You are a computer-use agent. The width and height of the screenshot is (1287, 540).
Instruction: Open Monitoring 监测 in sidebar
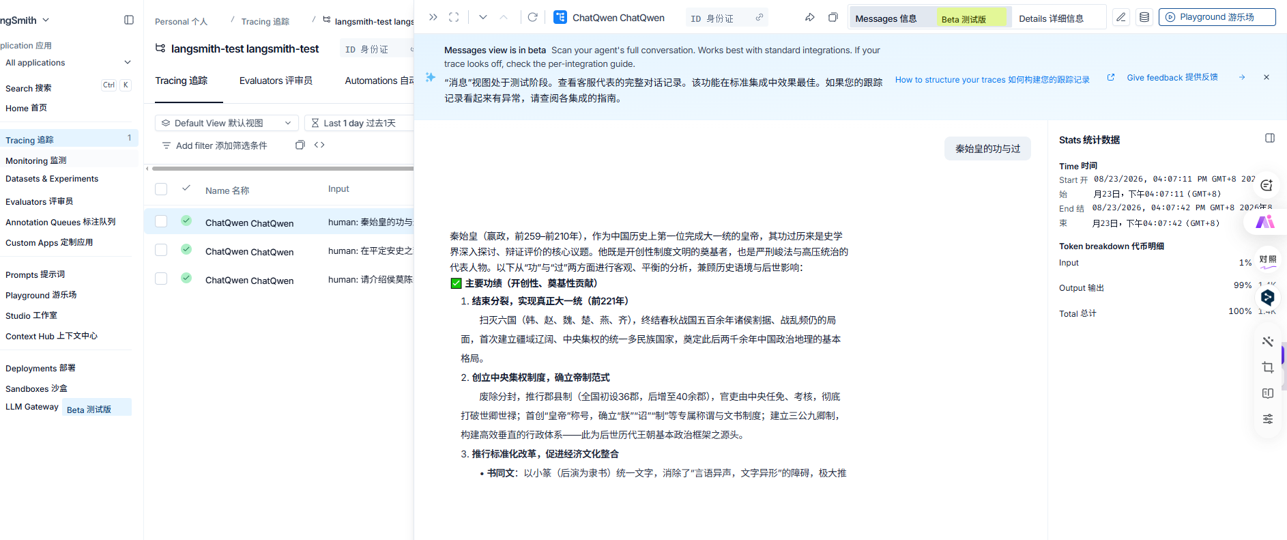point(36,160)
